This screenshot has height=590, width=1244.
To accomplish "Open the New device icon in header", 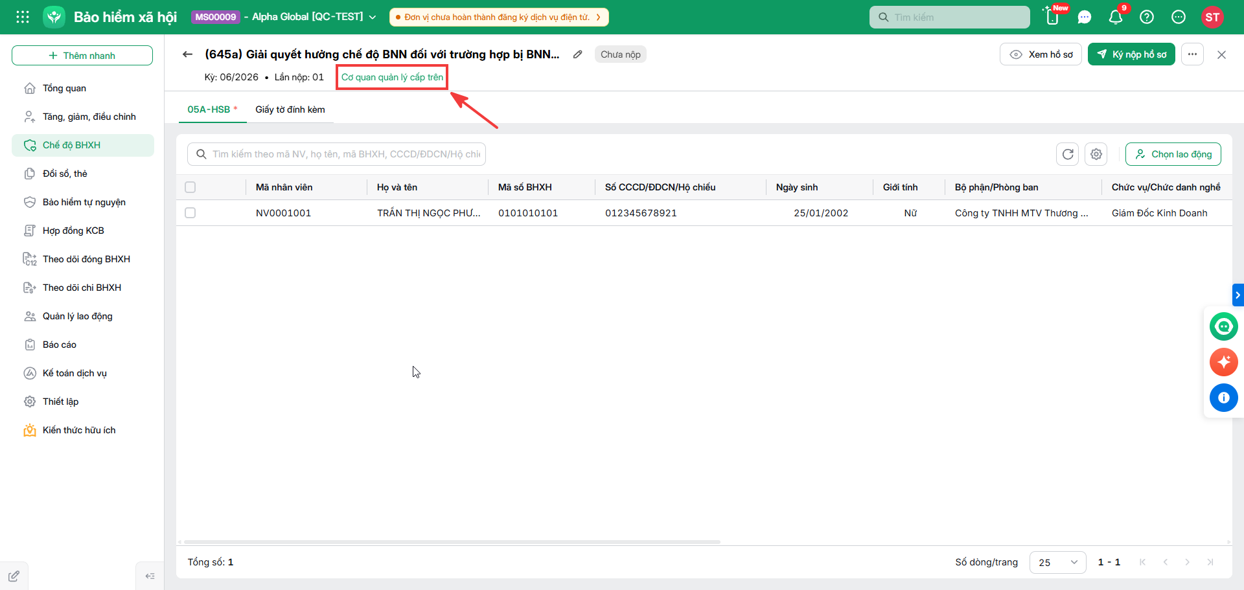I will click(1053, 17).
